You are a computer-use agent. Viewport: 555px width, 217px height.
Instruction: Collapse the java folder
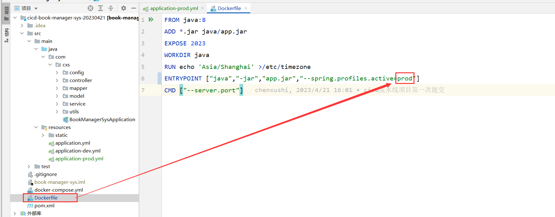pos(36,49)
